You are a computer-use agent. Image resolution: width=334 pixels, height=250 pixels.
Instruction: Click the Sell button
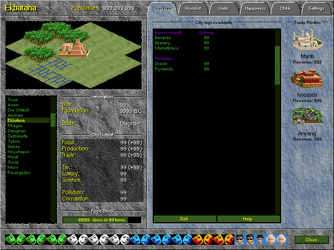pyautogui.click(x=185, y=219)
